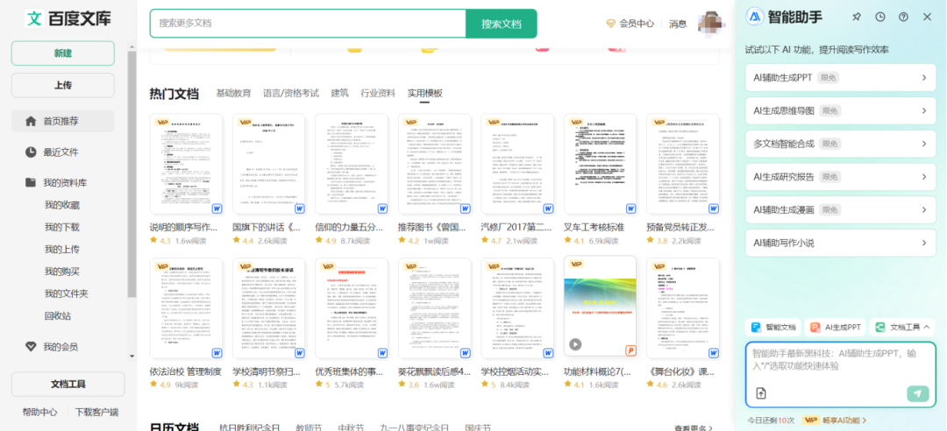Screen dimensions: 947x431
Task: Open 信仰的力量五分 document thumbnail
Action: [352, 164]
